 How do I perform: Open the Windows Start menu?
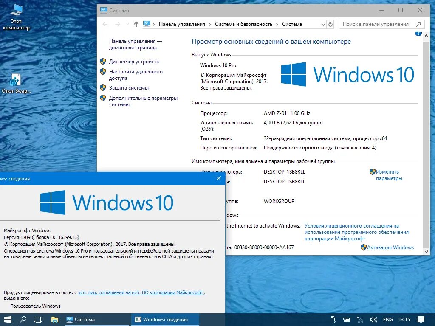[x=8, y=320]
